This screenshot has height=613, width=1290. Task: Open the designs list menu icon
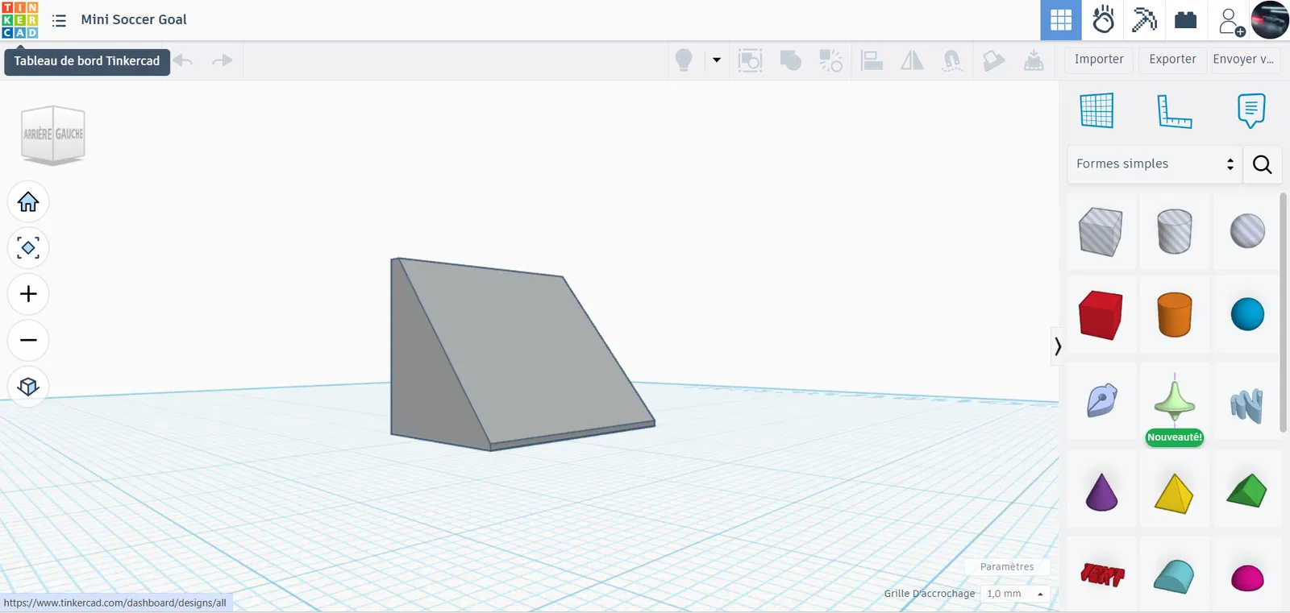(59, 20)
